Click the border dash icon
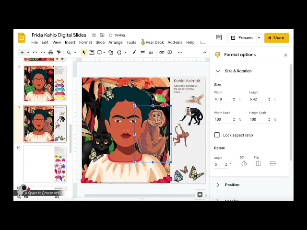 [151, 52]
